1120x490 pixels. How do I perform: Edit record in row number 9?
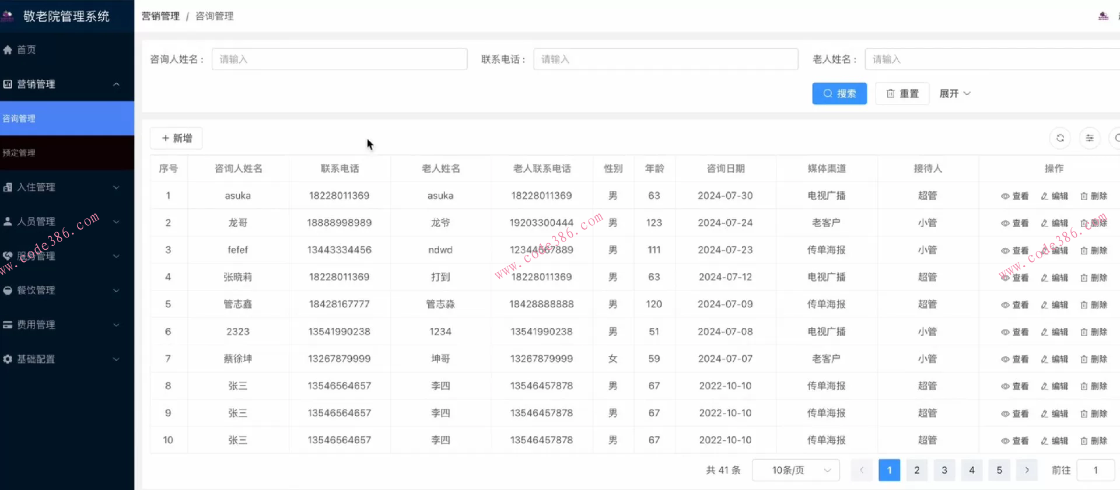pyautogui.click(x=1054, y=414)
